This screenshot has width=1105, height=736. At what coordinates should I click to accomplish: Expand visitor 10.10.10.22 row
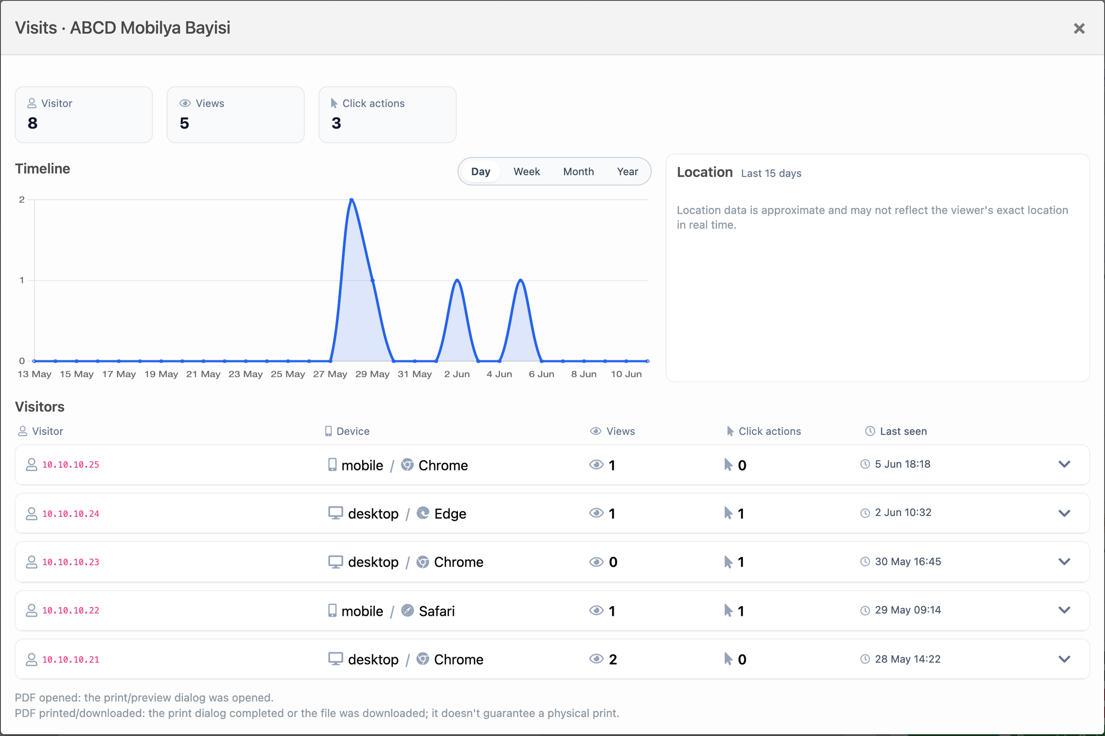click(x=1064, y=610)
